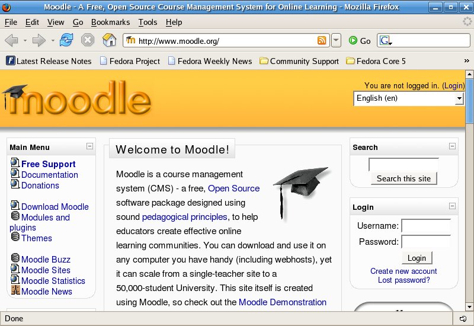Reload the current page
Image resolution: width=474 pixels, height=326 pixels.
tap(66, 40)
